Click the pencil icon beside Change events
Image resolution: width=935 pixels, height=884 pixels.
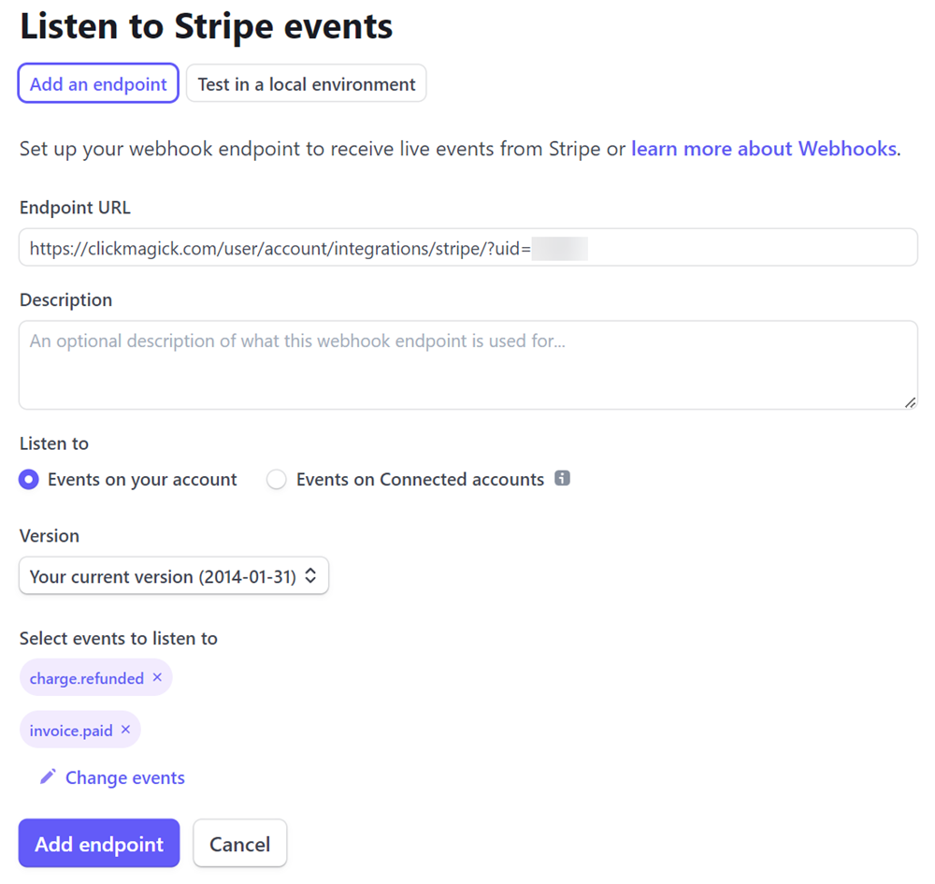coord(48,777)
